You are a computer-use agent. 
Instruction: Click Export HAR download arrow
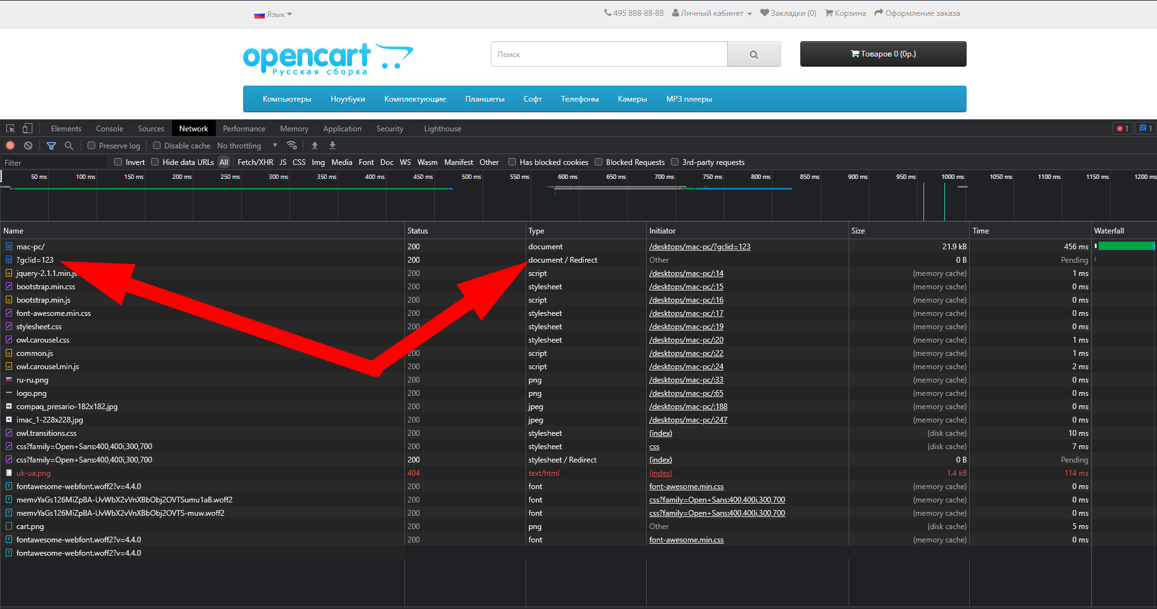click(x=333, y=145)
